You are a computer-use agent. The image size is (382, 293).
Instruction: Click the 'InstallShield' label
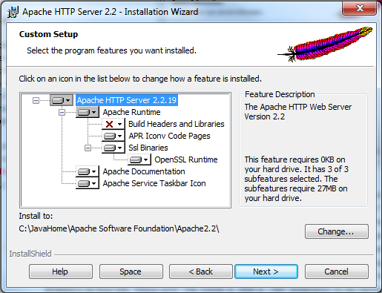(30, 254)
